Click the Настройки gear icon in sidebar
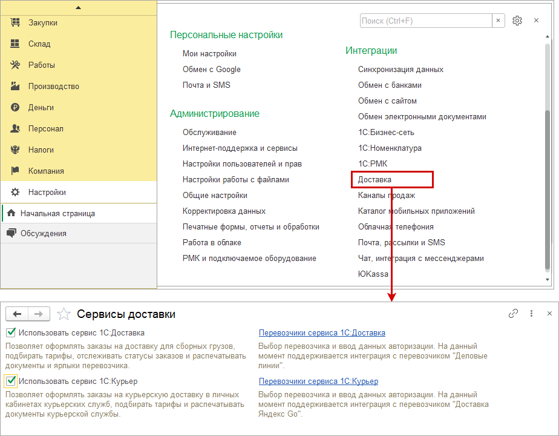559x436 pixels. (x=15, y=192)
